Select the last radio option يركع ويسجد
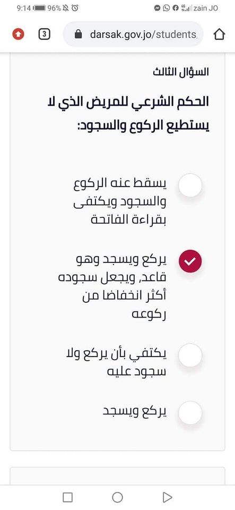The height and width of the screenshot is (510, 235). 190,413
